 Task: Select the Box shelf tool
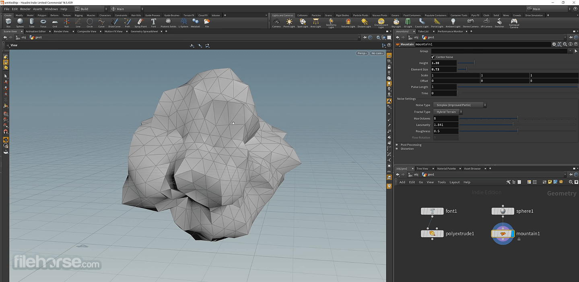[8, 23]
